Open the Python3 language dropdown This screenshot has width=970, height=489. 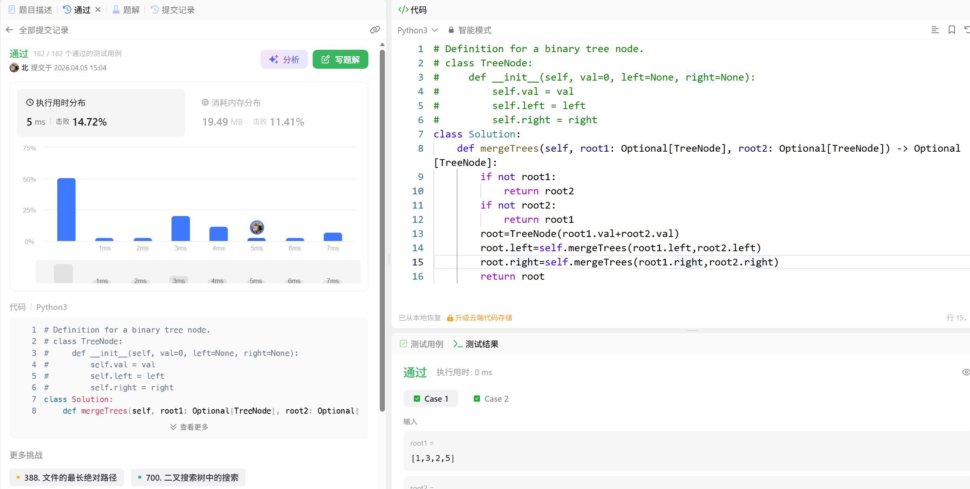click(417, 30)
